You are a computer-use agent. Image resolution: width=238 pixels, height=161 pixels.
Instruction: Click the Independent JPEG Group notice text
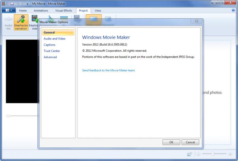coord(138,57)
